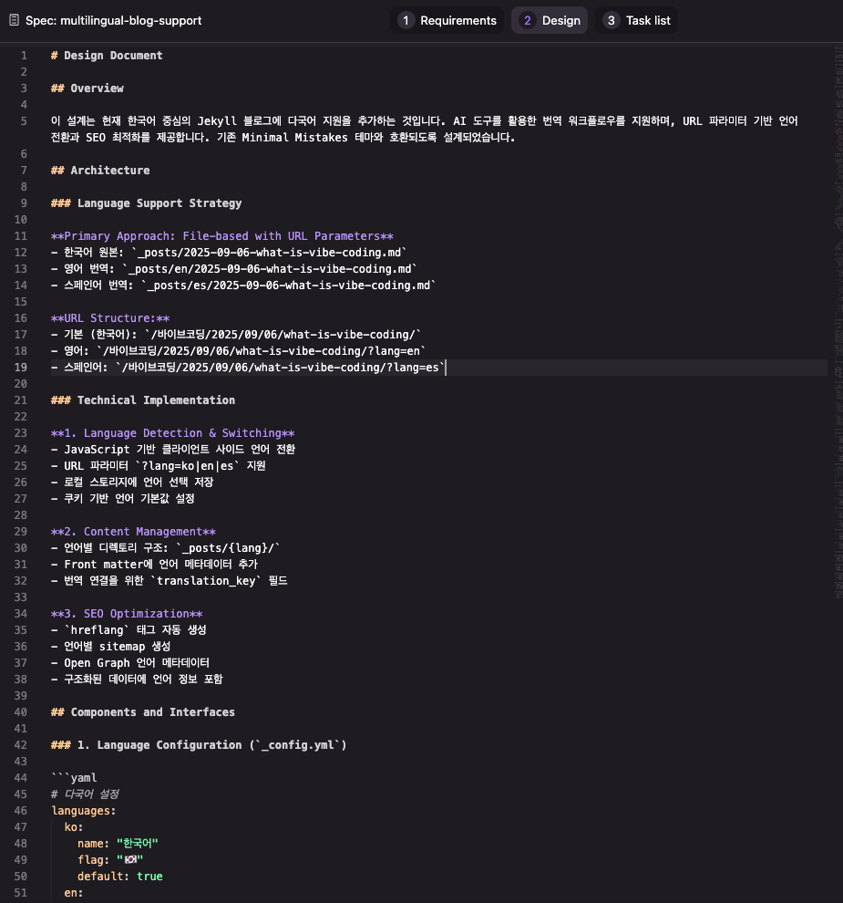
Task: Click the Spec: multilingual-blog-support title
Action: click(113, 21)
